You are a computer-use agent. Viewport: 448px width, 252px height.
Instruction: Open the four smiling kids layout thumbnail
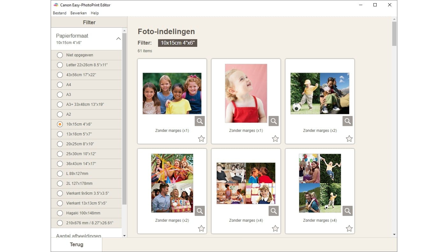point(172,93)
